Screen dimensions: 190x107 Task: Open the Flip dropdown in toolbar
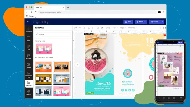pyautogui.click(x=115, y=28)
